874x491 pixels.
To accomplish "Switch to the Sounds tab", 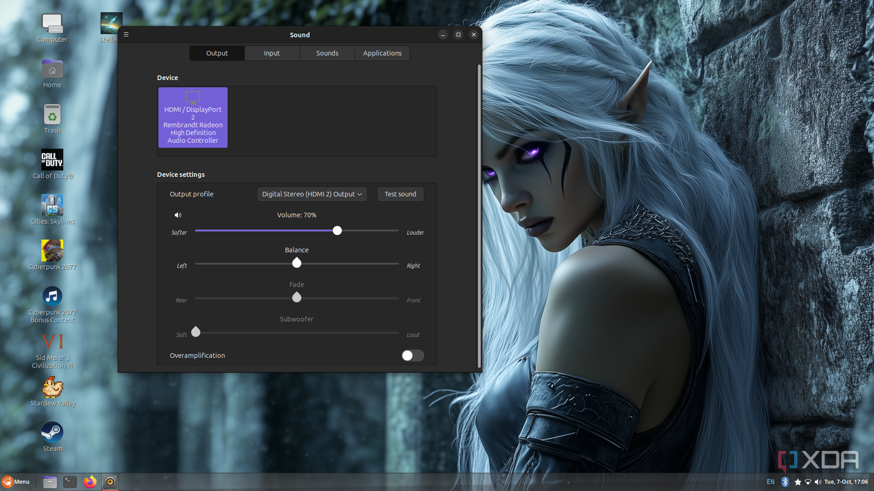I will [x=327, y=53].
